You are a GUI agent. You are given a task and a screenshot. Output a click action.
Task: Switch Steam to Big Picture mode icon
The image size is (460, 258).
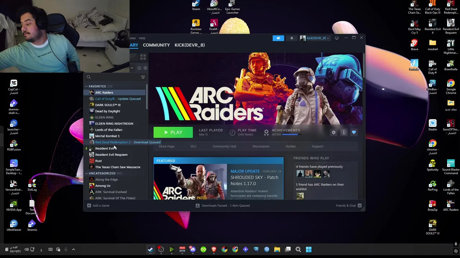click(x=337, y=38)
